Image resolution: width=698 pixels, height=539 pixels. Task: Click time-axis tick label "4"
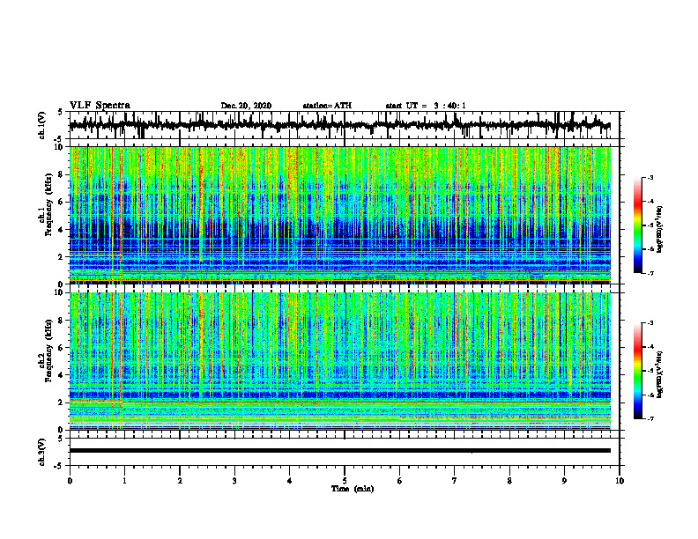(290, 481)
